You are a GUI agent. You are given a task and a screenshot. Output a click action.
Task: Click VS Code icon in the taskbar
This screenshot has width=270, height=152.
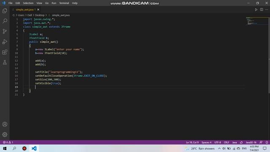[x=34, y=148]
